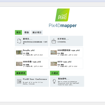Open the 您知道吗... tip about Animation Trajectory
The width and height of the screenshot is (105, 105).
tap(67, 81)
